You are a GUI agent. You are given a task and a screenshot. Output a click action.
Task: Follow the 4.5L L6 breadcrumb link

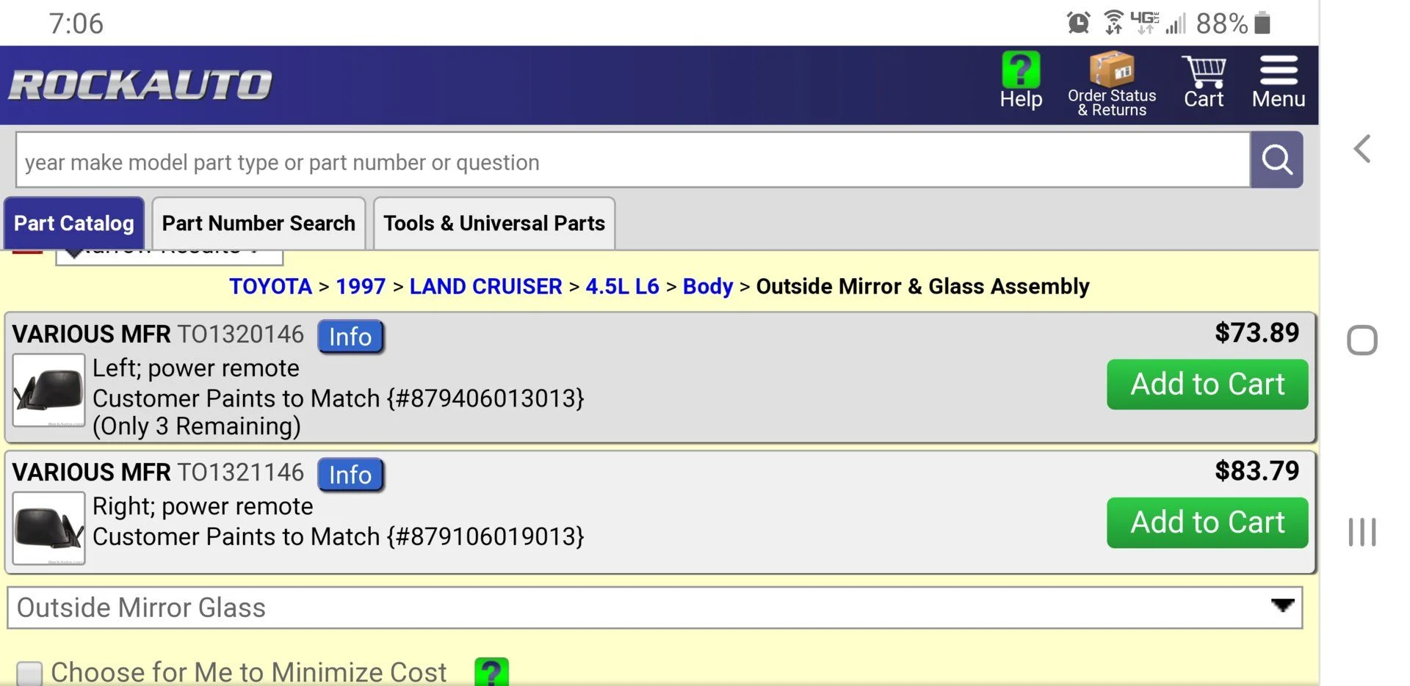point(622,286)
